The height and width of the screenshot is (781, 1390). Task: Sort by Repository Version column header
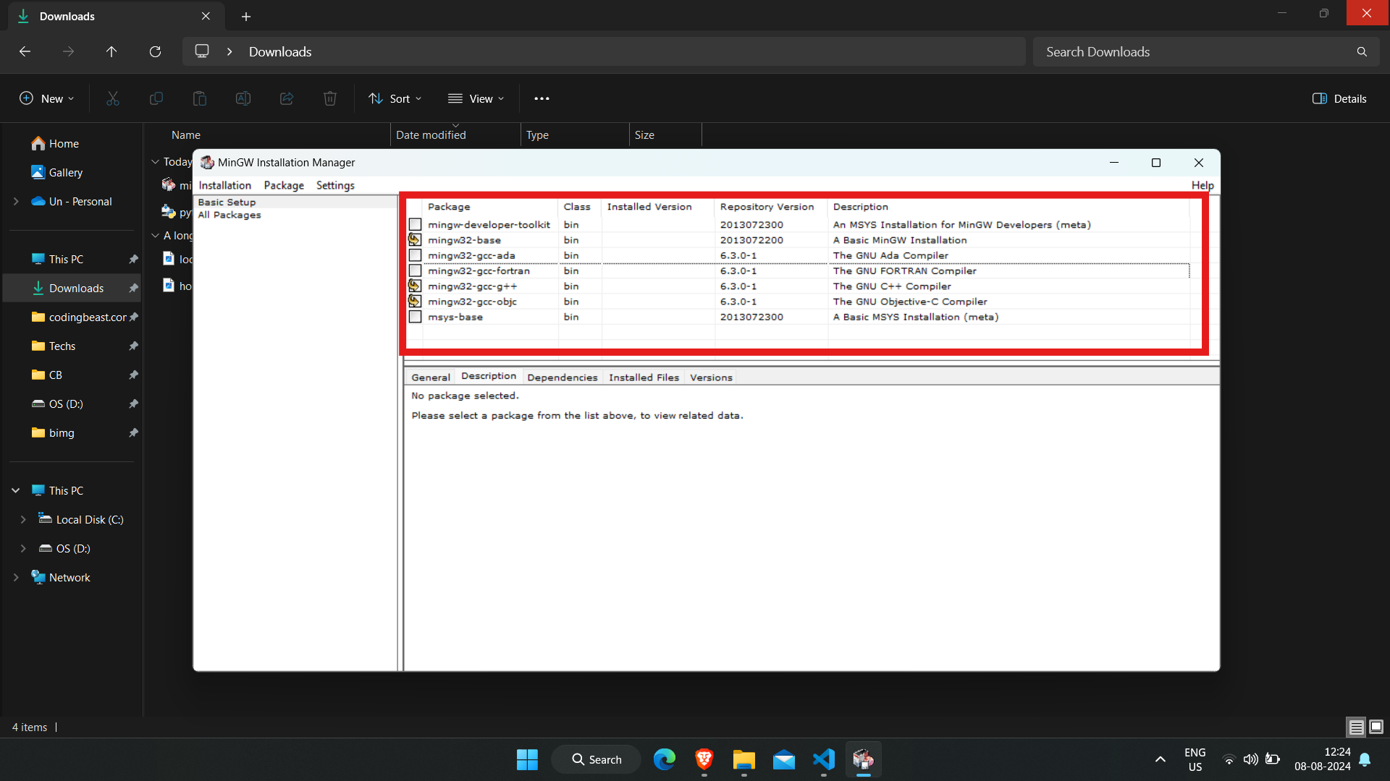click(x=771, y=207)
